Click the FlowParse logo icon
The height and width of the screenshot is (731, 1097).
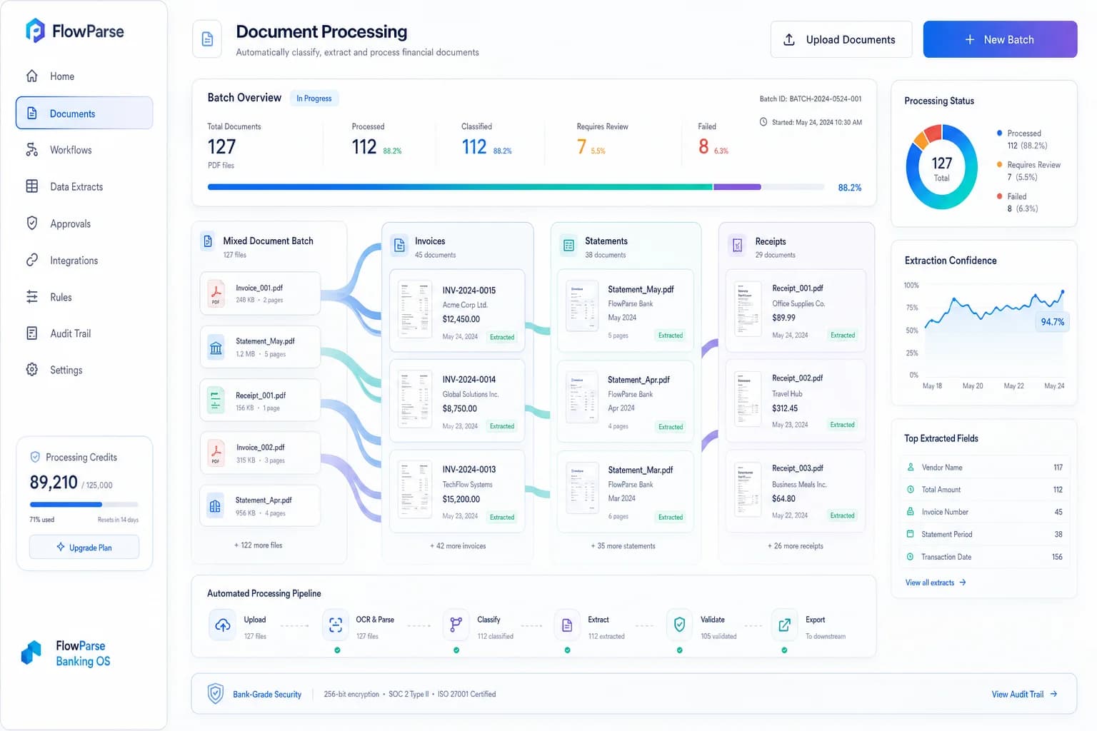click(35, 31)
